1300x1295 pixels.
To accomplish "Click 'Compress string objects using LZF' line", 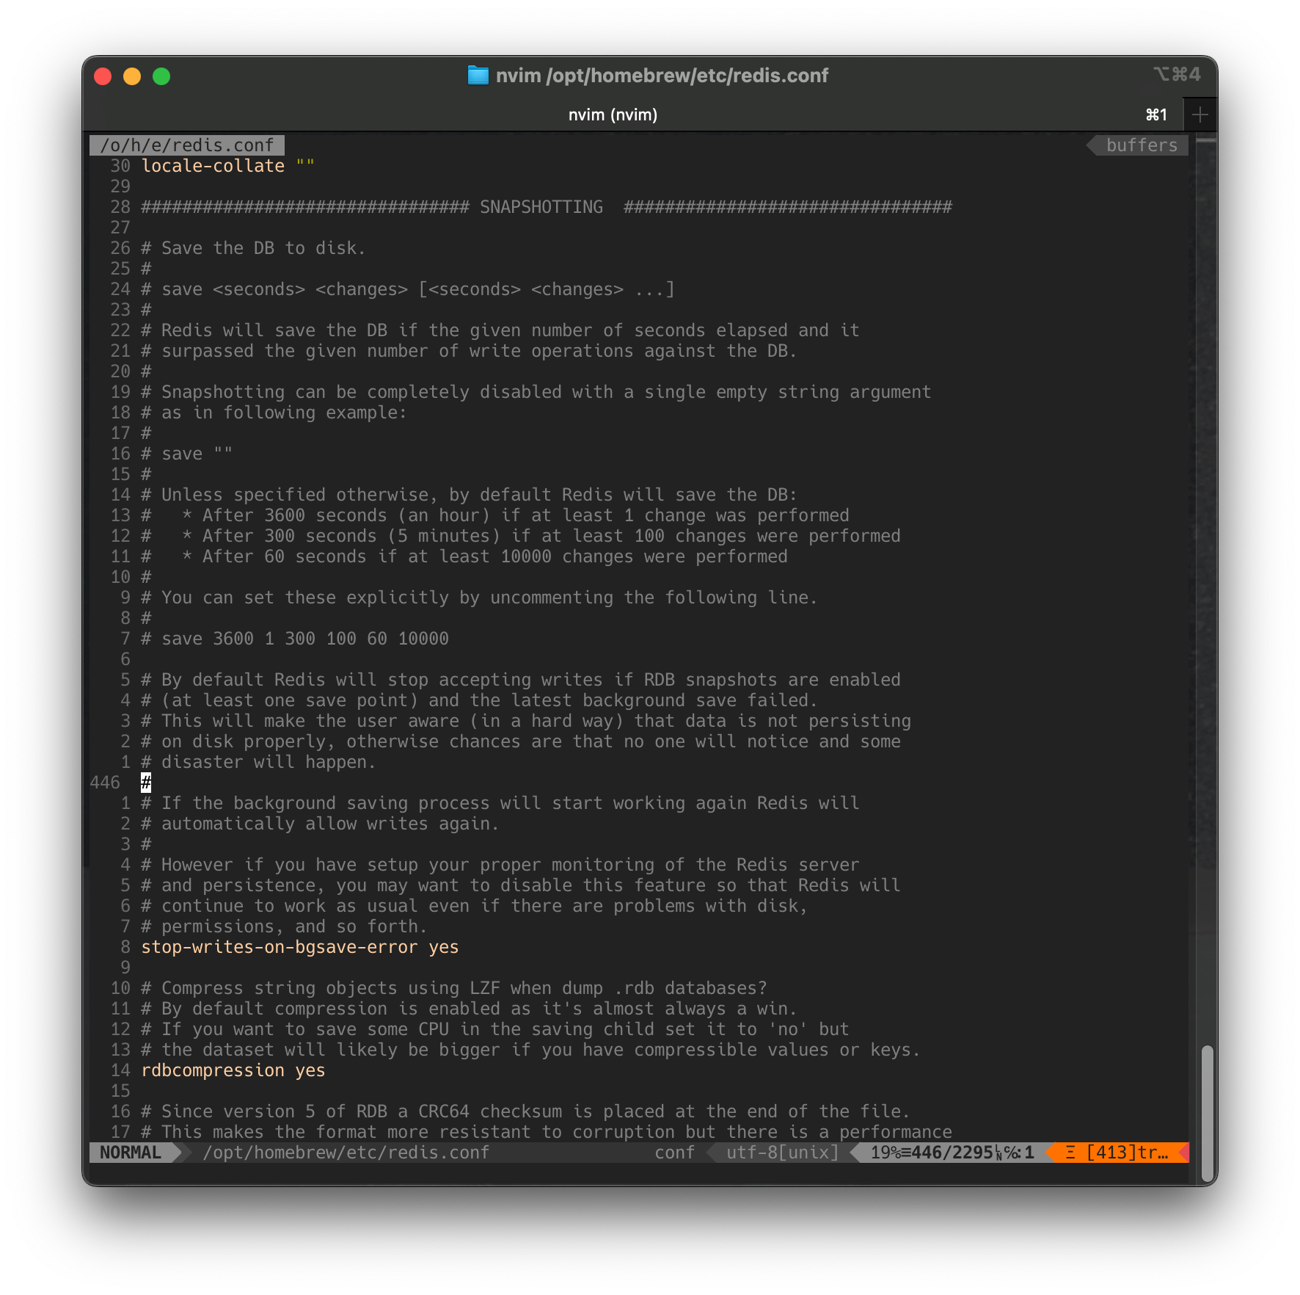I will coord(454,988).
